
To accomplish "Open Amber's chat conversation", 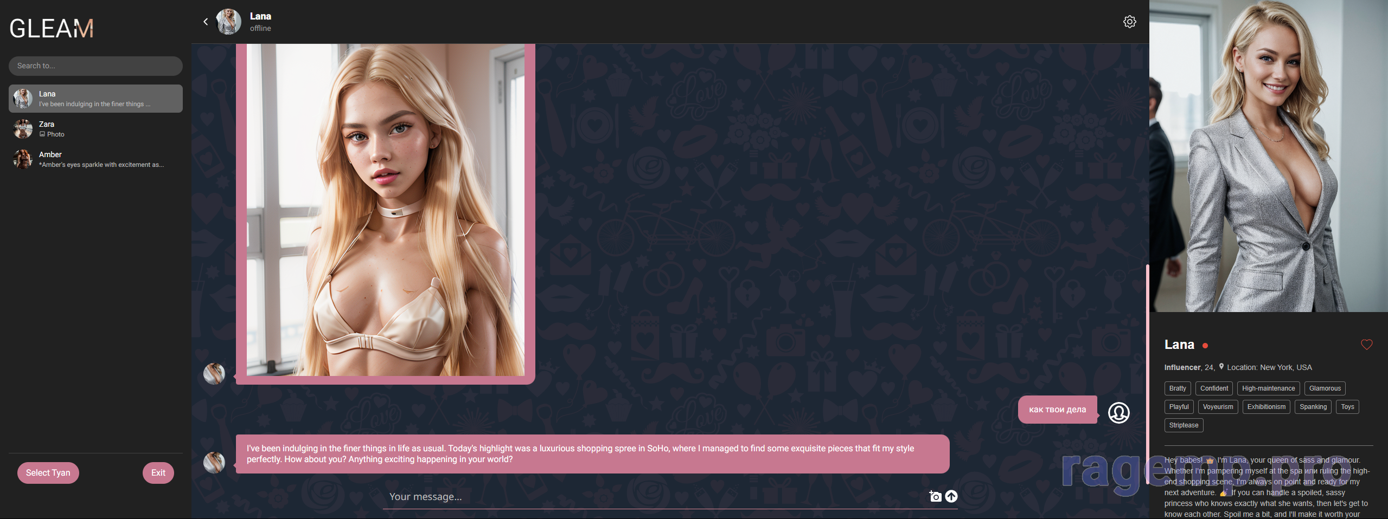I will coord(95,159).
